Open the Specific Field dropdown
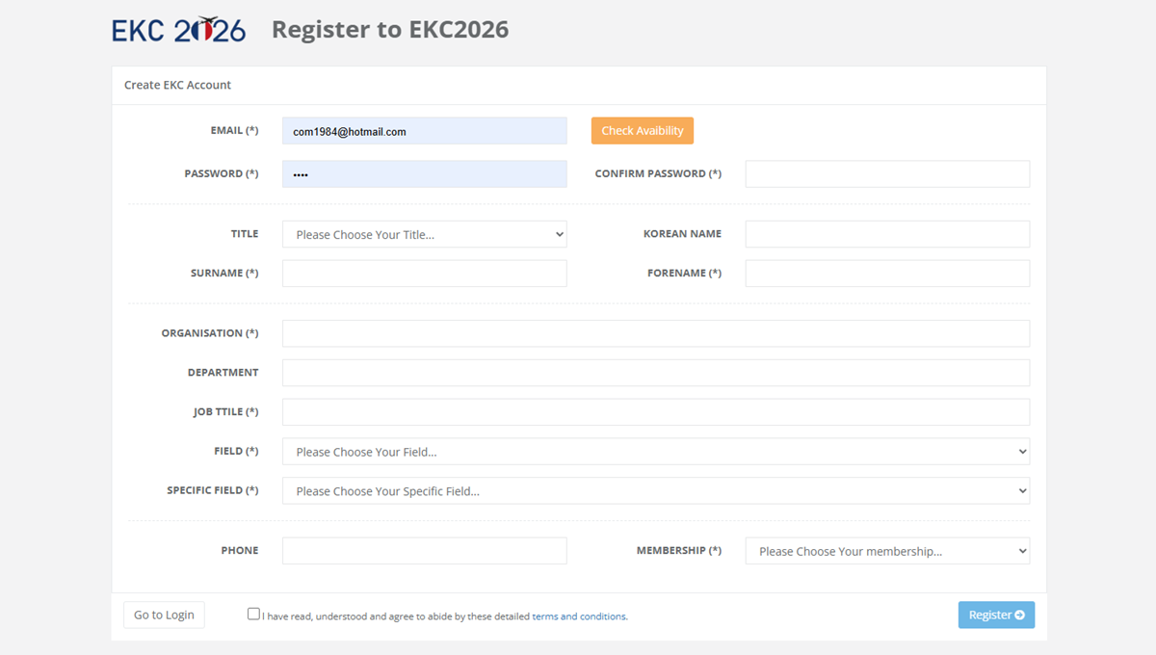The width and height of the screenshot is (1156, 655). point(655,491)
